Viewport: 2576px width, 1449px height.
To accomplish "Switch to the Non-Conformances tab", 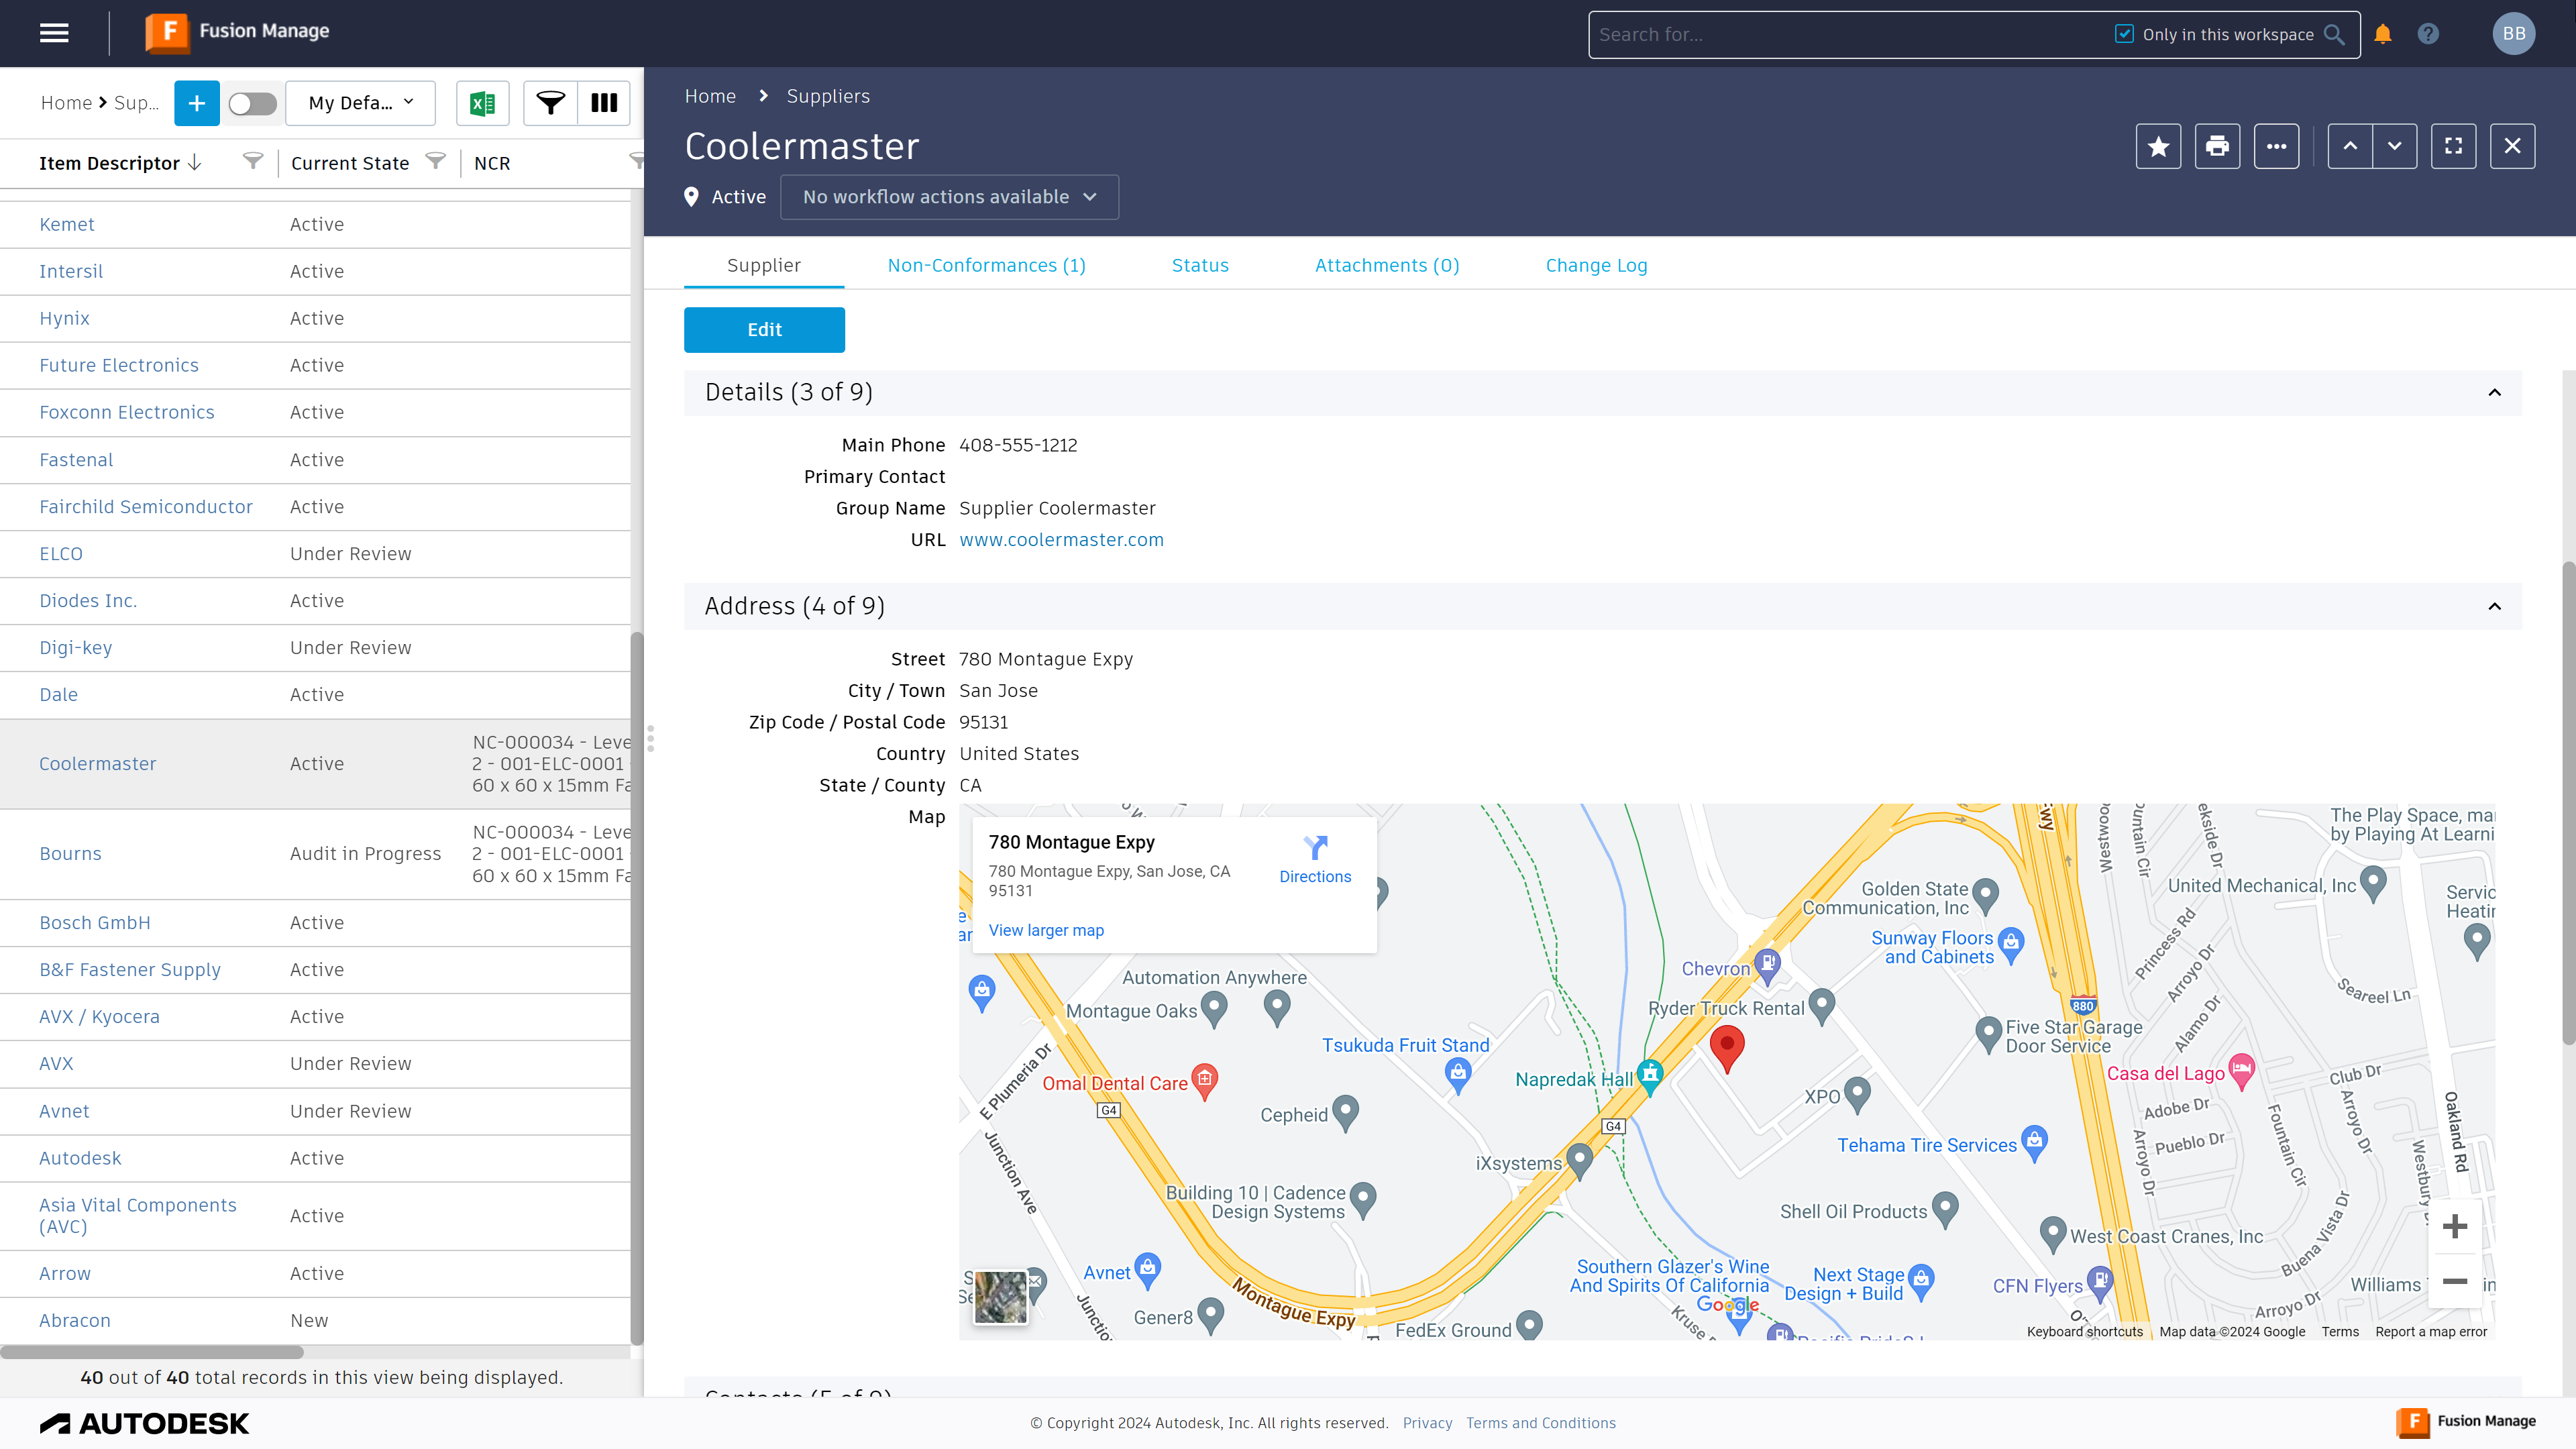I will pyautogui.click(x=986, y=265).
